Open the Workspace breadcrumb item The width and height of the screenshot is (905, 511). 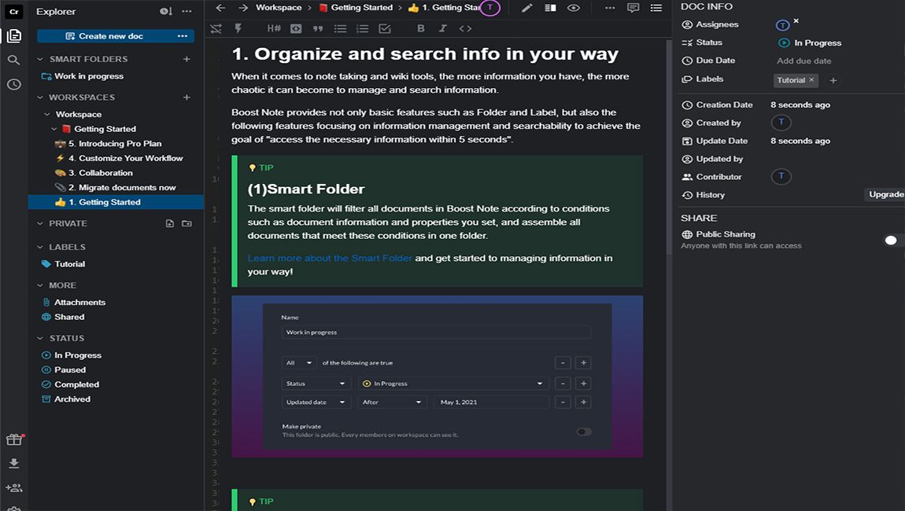click(278, 8)
